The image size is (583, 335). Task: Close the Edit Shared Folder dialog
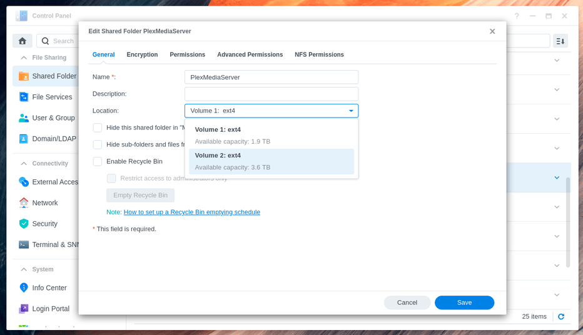(492, 31)
